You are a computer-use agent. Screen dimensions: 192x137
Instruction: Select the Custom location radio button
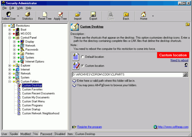pos(83,66)
